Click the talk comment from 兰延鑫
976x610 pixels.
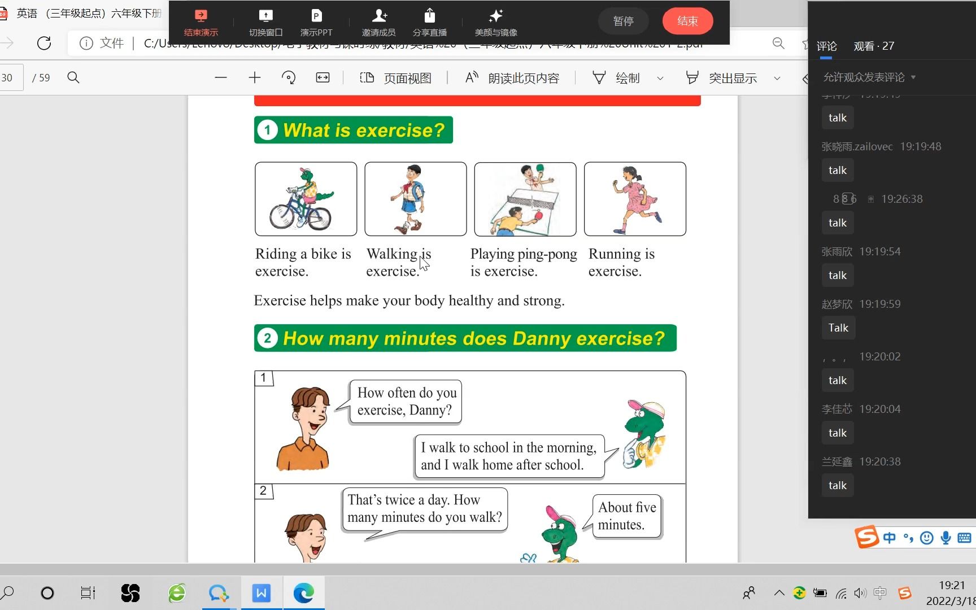(838, 485)
